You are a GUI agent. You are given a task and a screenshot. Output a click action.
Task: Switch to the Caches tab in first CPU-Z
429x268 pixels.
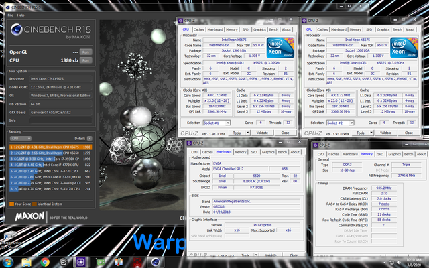pyautogui.click(x=199, y=29)
